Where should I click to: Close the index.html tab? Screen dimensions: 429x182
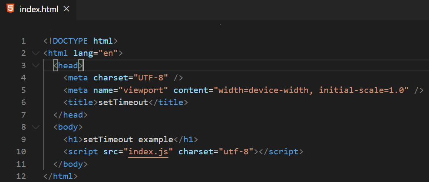pyautogui.click(x=66, y=9)
